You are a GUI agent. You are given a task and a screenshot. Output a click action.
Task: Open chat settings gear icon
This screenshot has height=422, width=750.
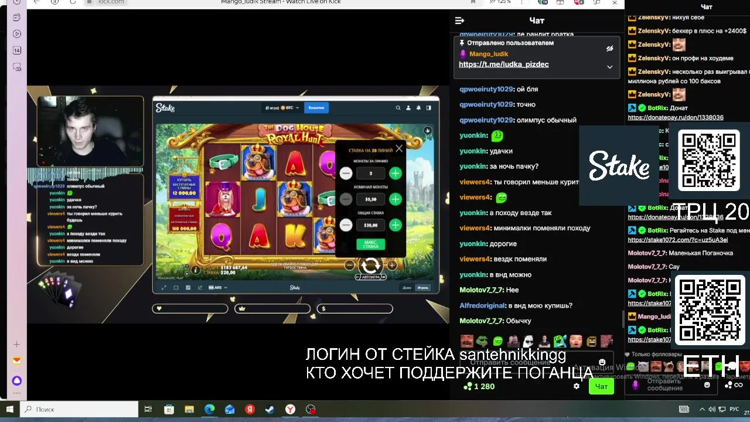[577, 386]
